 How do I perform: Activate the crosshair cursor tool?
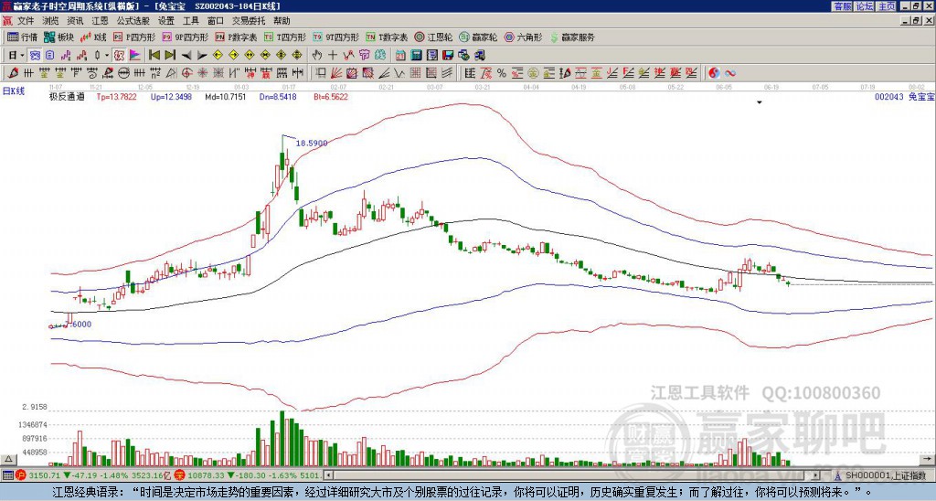(x=333, y=56)
